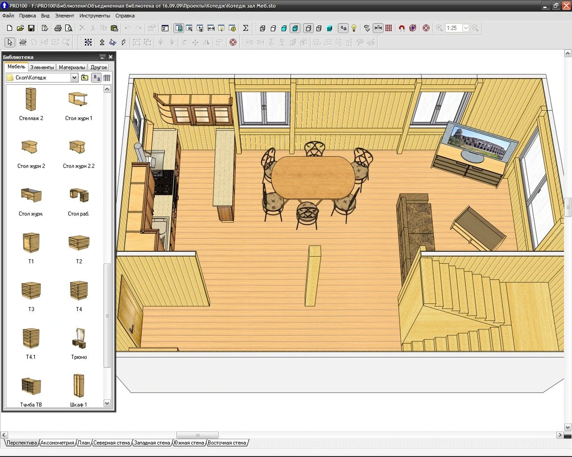572x457 pixels.
Task: Open the Элемент menu
Action: coord(65,16)
